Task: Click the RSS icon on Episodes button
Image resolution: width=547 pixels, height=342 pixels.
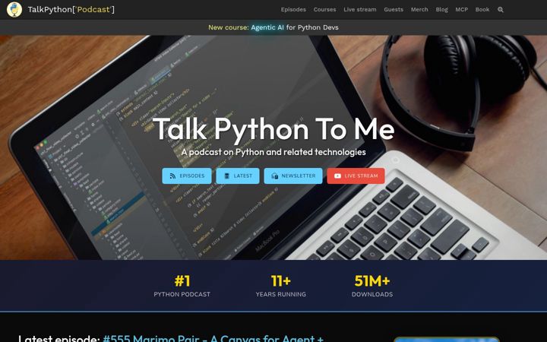Action: [172, 176]
